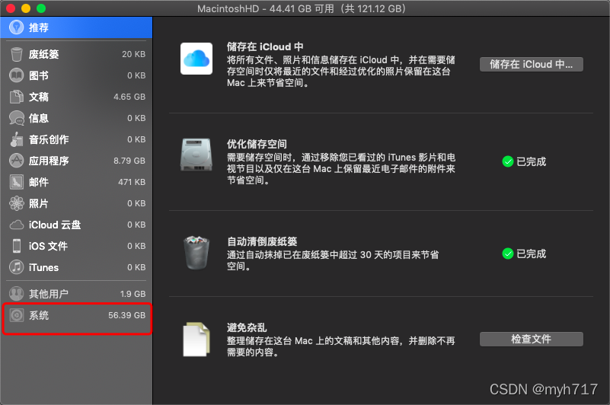Viewport: 610px width, 405px height.
Task: Click the 471 KB size value
Action: tap(132, 182)
